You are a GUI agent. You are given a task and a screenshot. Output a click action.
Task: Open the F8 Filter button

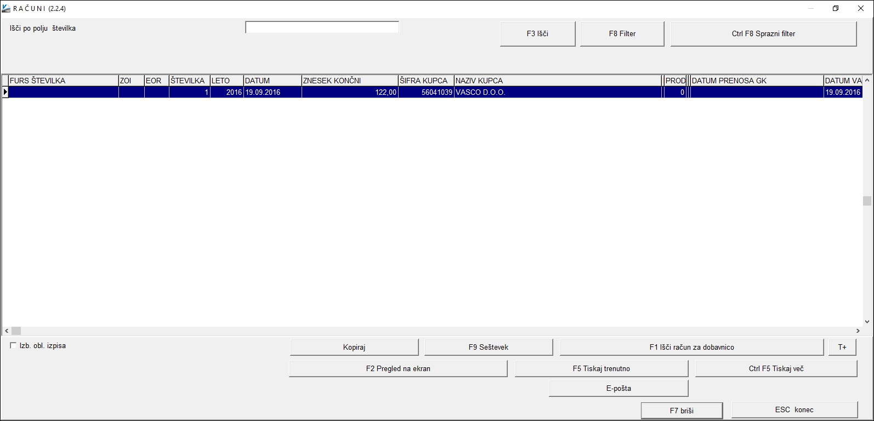coord(622,33)
